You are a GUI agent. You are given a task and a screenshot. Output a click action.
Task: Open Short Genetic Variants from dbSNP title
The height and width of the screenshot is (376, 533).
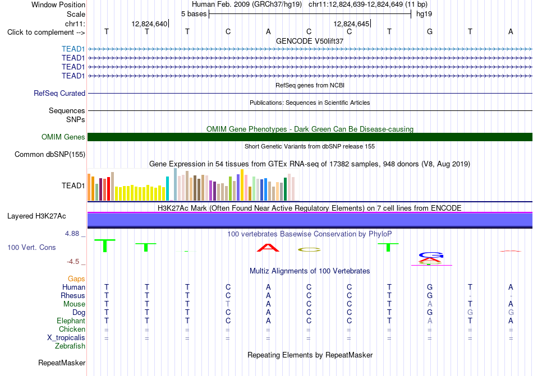pos(310,146)
